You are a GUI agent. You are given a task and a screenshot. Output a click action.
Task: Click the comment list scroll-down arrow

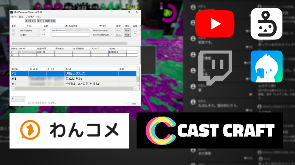pos(138,86)
